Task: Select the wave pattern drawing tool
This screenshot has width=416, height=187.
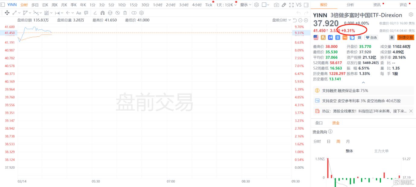Action: [36, 13]
